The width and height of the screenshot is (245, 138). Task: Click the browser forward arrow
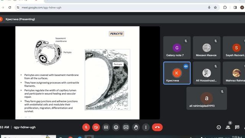click(3, 7)
